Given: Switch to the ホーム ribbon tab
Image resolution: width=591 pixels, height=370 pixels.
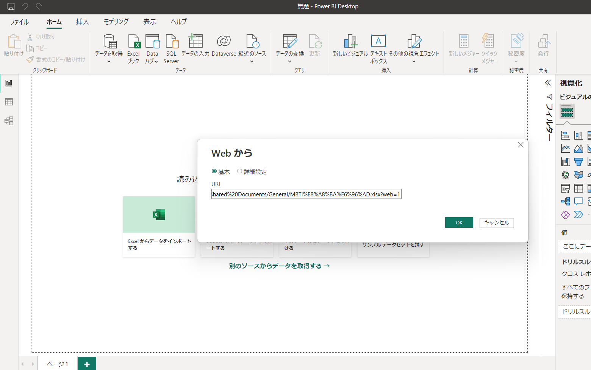Looking at the screenshot, I should point(54,22).
